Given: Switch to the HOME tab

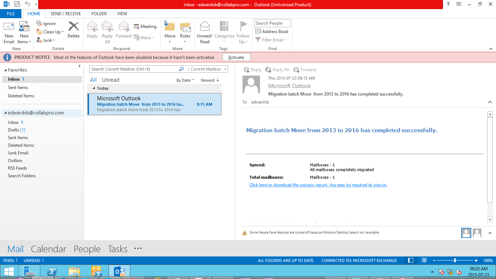Looking at the screenshot, I should [34, 14].
